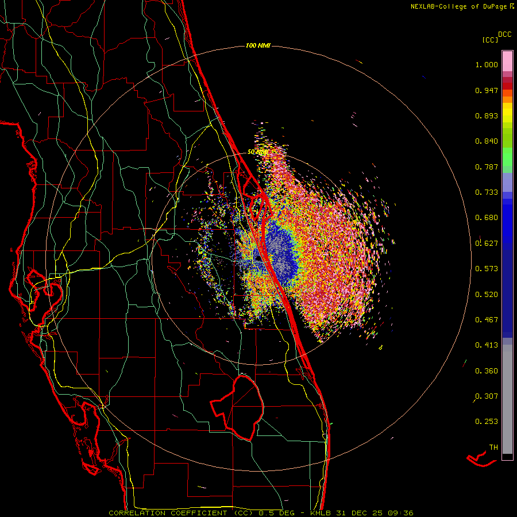This screenshot has width=517, height=517.
Task: Click the "0.787" scale value
Action: (x=487, y=167)
